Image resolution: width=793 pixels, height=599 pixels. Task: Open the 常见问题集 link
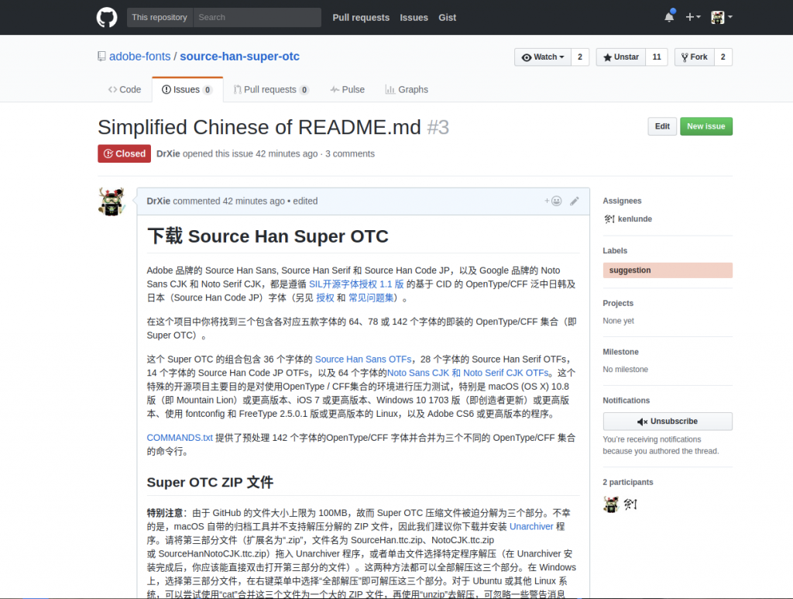point(371,298)
